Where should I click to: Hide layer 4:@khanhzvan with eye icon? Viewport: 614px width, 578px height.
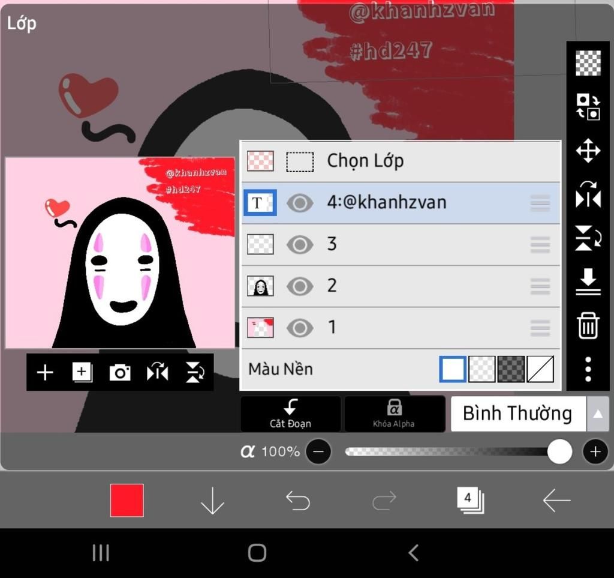[x=300, y=203]
